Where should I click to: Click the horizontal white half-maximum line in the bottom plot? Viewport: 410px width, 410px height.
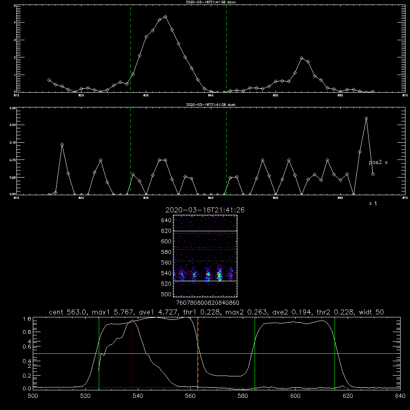216,353
